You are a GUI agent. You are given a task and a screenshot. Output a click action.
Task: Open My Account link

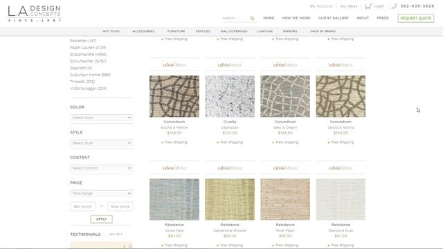coord(321,6)
